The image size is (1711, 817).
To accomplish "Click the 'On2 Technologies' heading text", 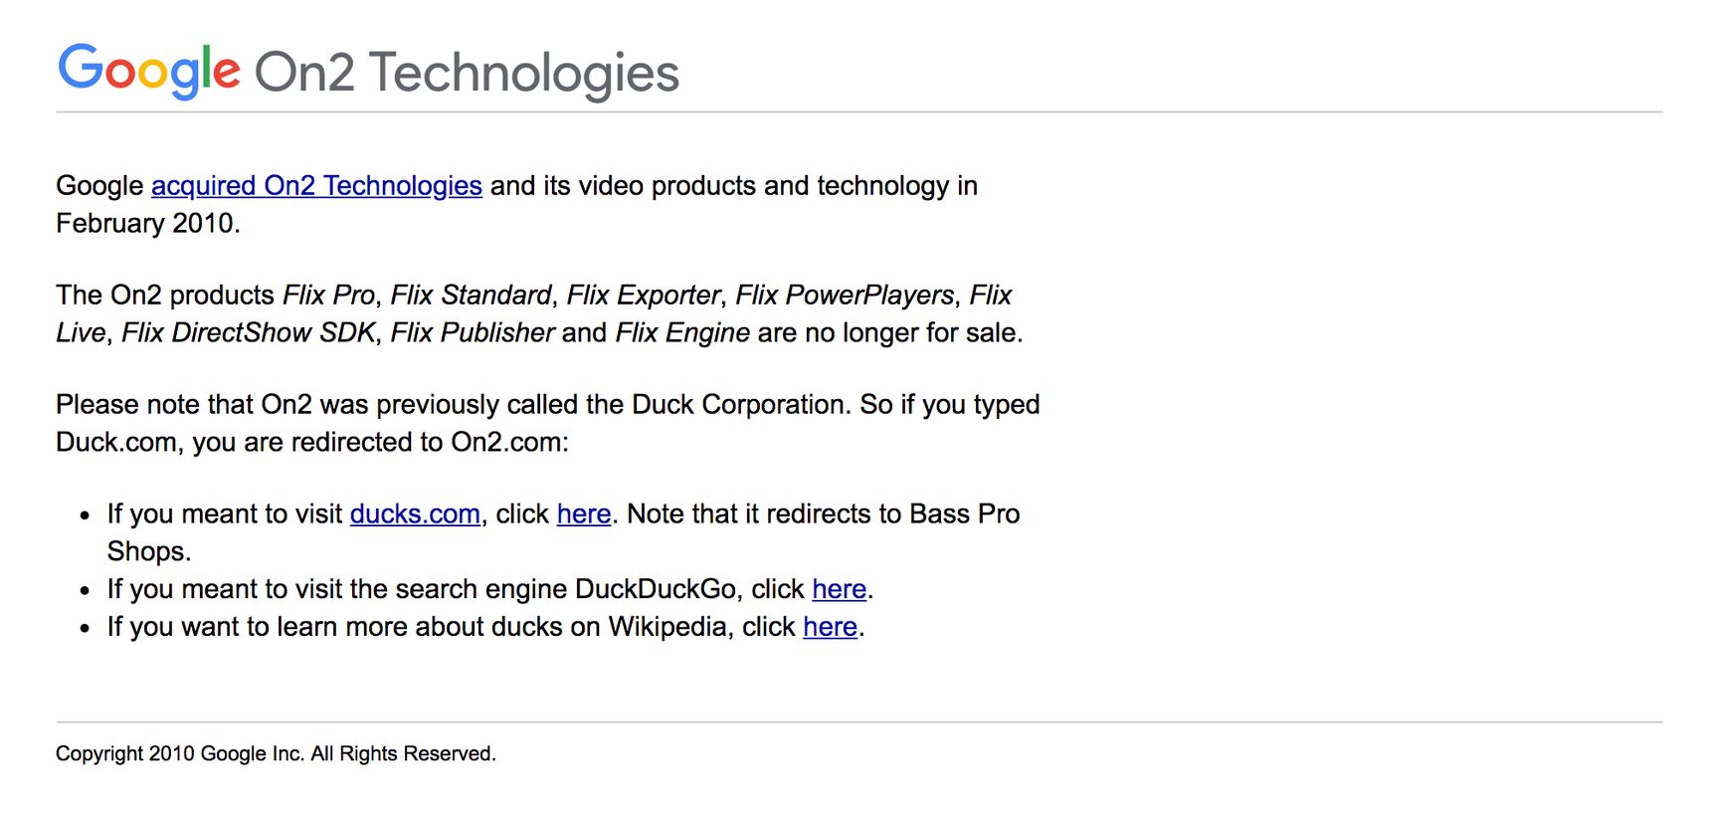I will 467,73.
